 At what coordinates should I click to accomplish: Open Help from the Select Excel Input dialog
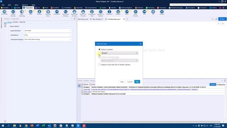tap(122, 82)
